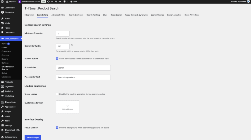Click the Button Label text field
Screen dimensions: 251x140
83,68
